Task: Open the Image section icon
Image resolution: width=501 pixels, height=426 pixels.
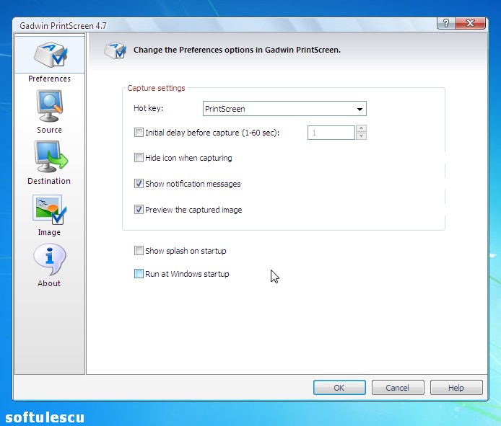Action: [x=49, y=209]
